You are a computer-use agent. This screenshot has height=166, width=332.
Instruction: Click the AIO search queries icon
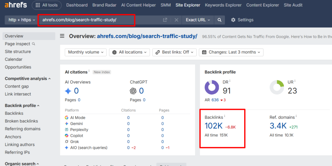(x=67, y=148)
